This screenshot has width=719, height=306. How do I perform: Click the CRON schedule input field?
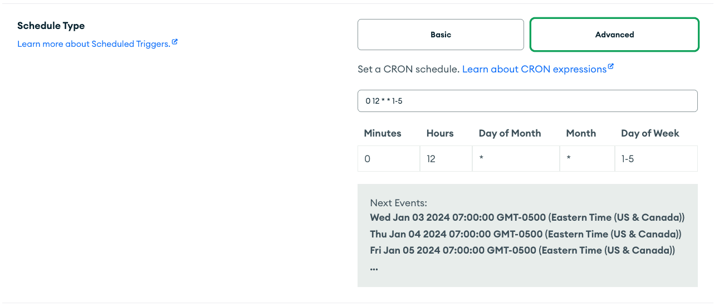pos(527,101)
